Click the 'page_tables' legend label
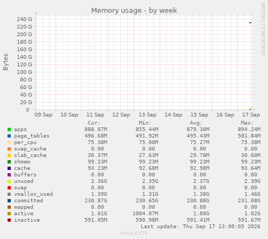The width and height of the screenshot is (268, 239). (x=32, y=136)
